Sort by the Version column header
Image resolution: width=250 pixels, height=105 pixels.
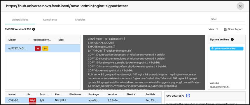coord(112,94)
